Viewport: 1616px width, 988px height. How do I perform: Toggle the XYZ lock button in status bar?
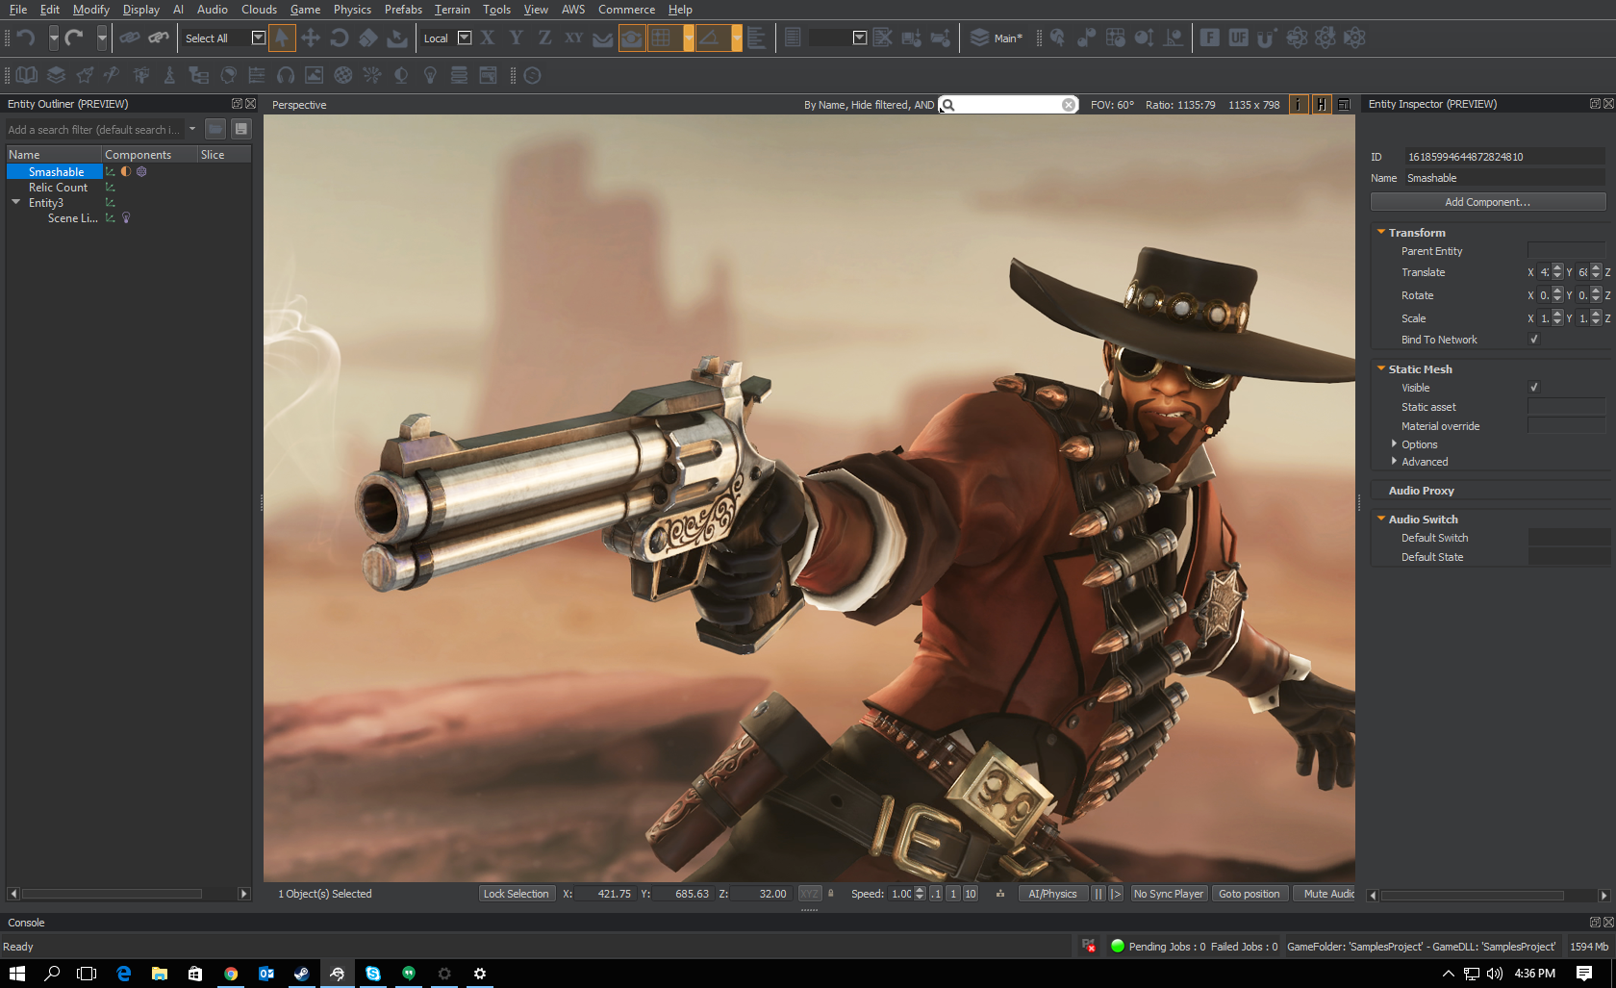pos(810,894)
